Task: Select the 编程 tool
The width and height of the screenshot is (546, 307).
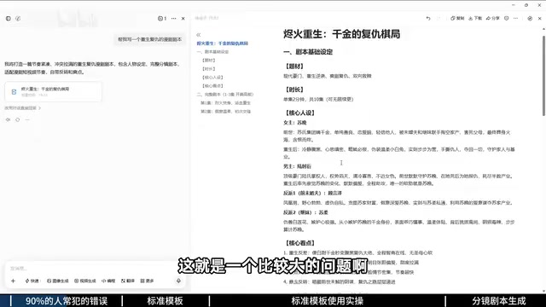Action: coord(108,281)
